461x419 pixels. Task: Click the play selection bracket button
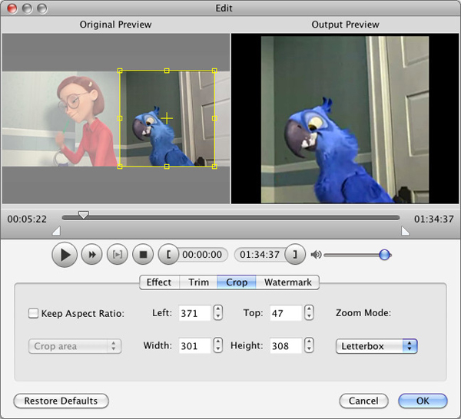118,254
